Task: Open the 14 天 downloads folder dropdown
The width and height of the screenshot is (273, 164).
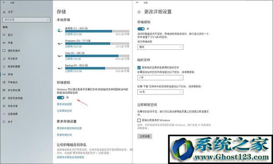Action: 160,92
